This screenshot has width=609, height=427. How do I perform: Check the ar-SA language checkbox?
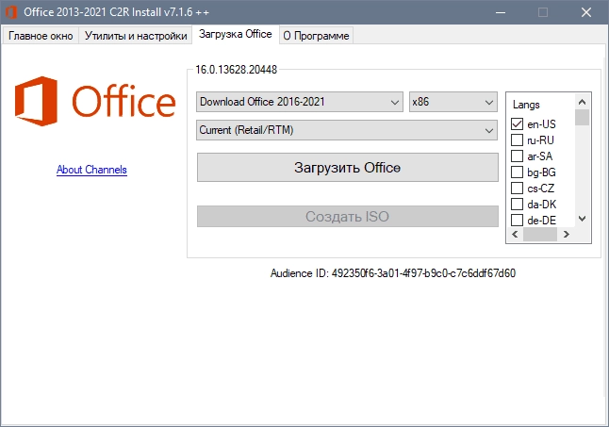(x=517, y=156)
